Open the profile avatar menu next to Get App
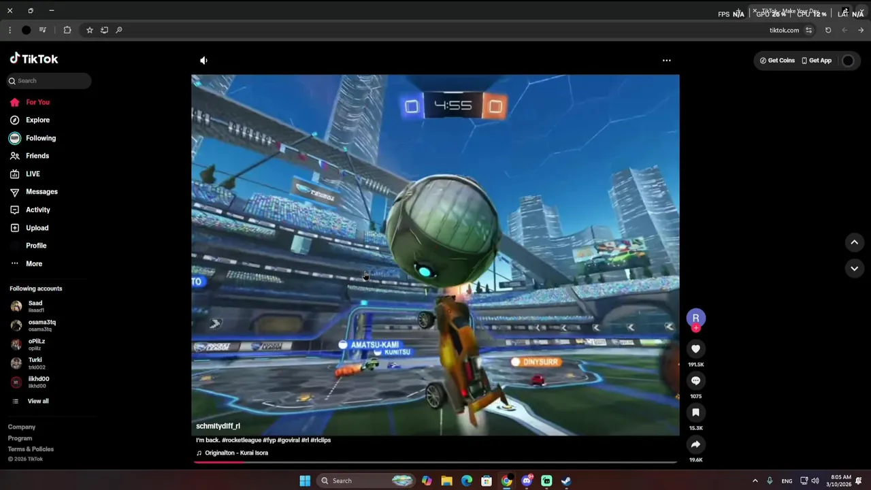Screen dimensions: 871x490 pos(848,61)
